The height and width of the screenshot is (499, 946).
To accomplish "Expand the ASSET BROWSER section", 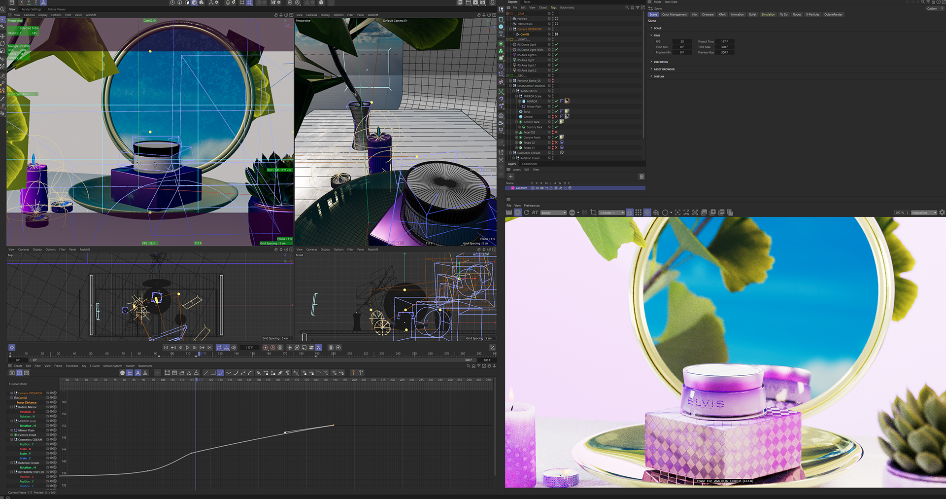I will [x=651, y=69].
